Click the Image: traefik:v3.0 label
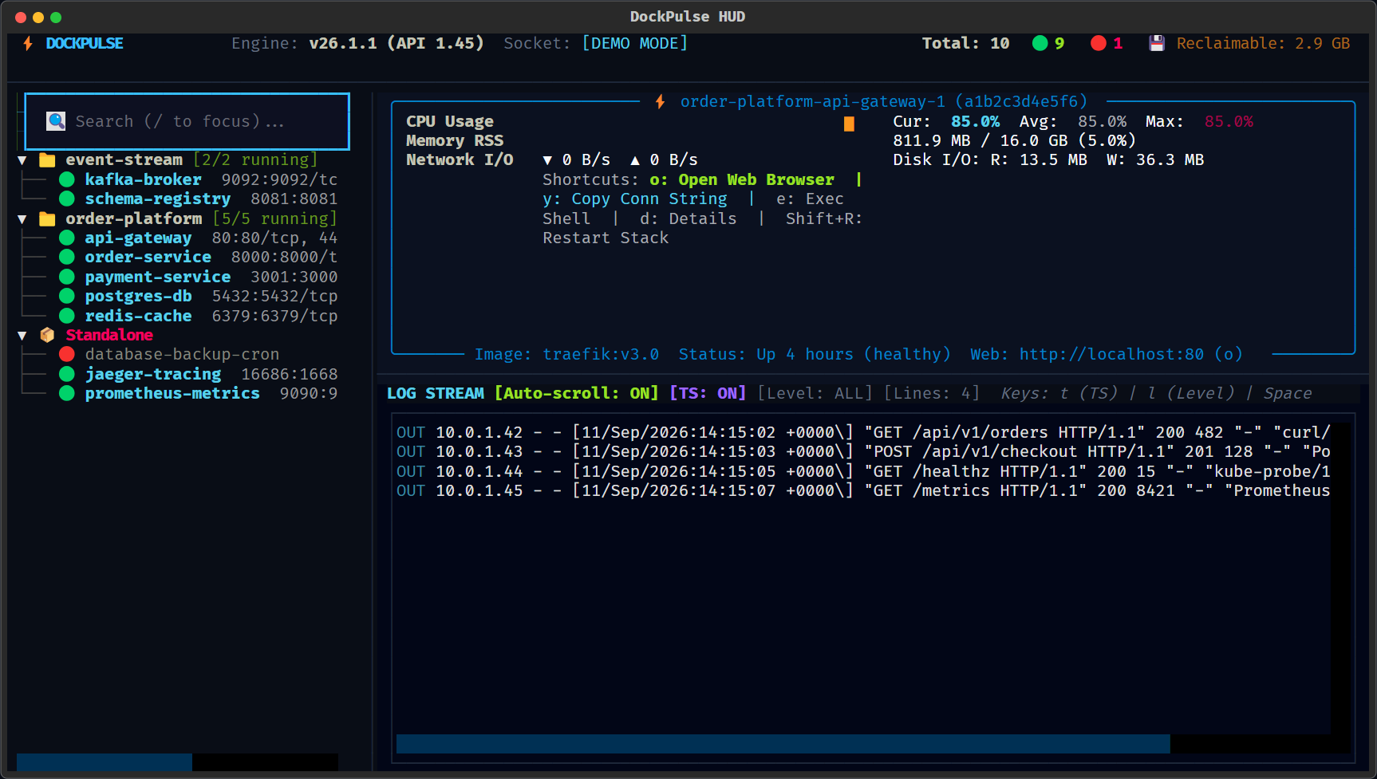Screen dimensions: 1377x779 click(566, 354)
